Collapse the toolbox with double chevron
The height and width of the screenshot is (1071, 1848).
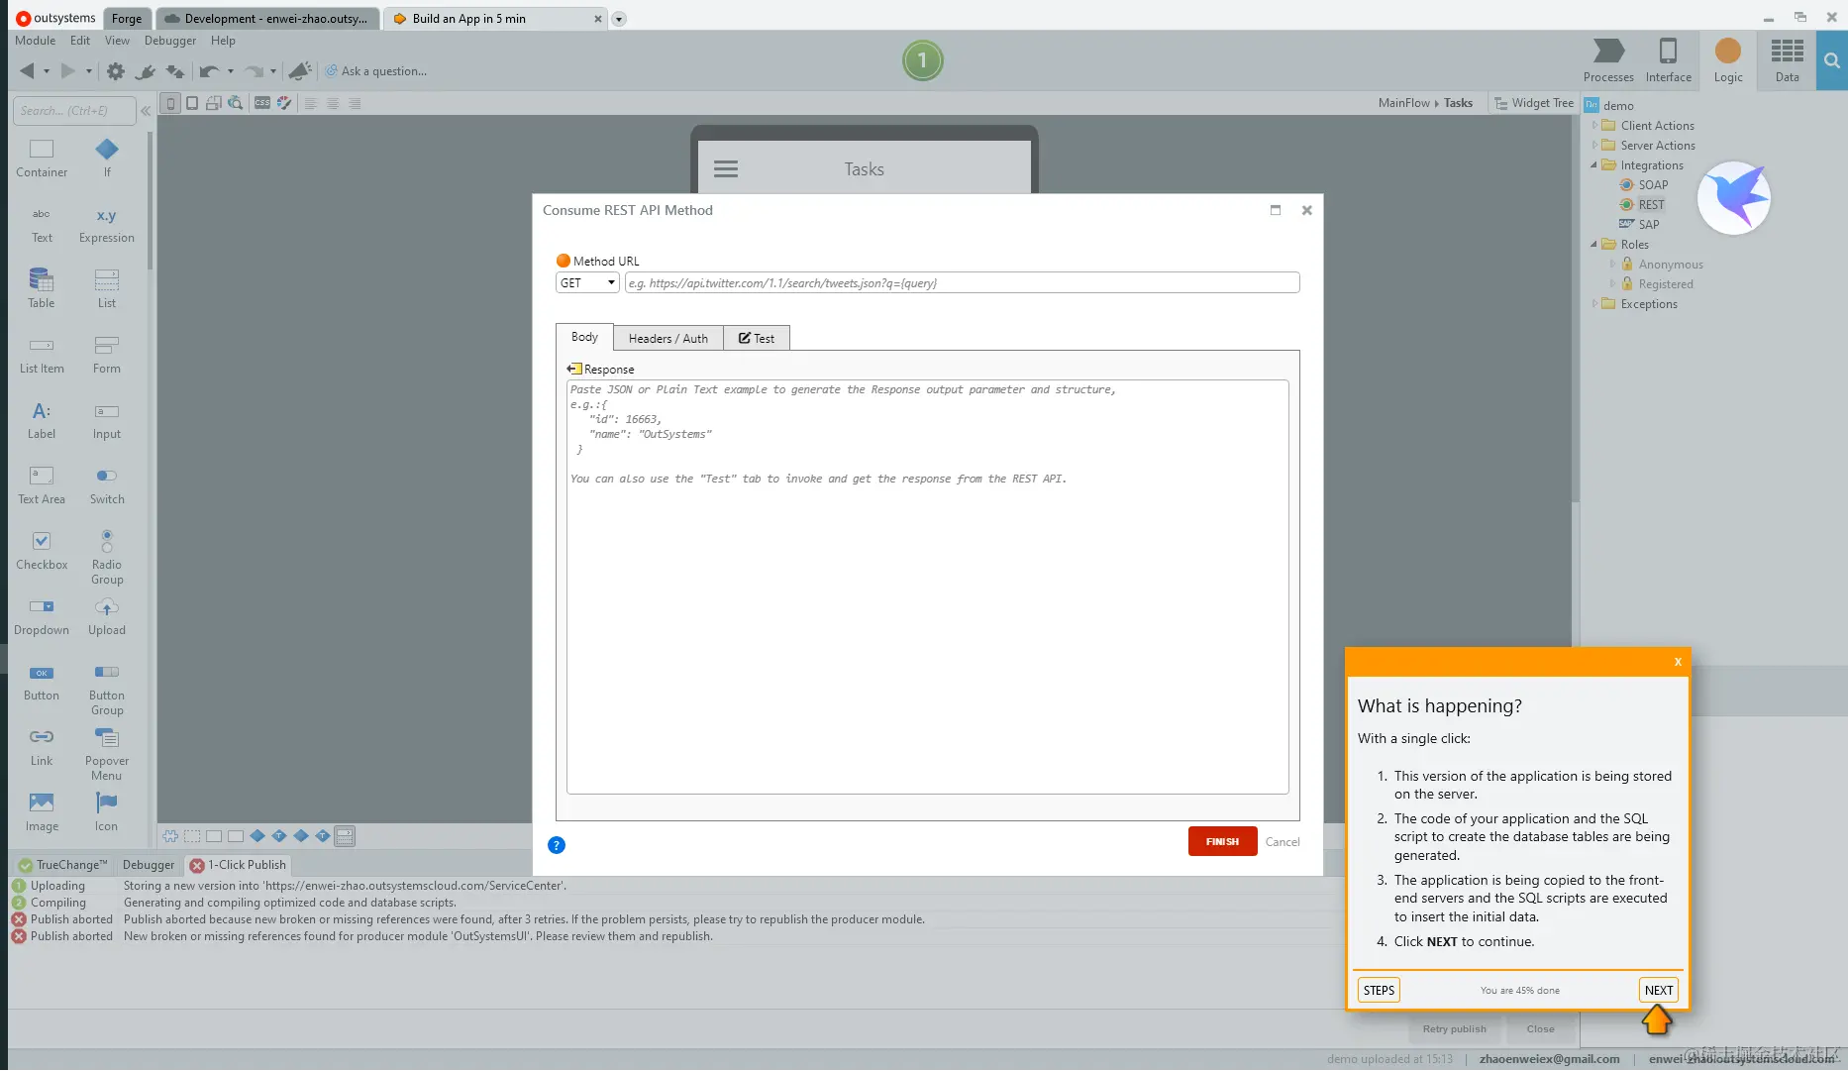[x=146, y=111]
